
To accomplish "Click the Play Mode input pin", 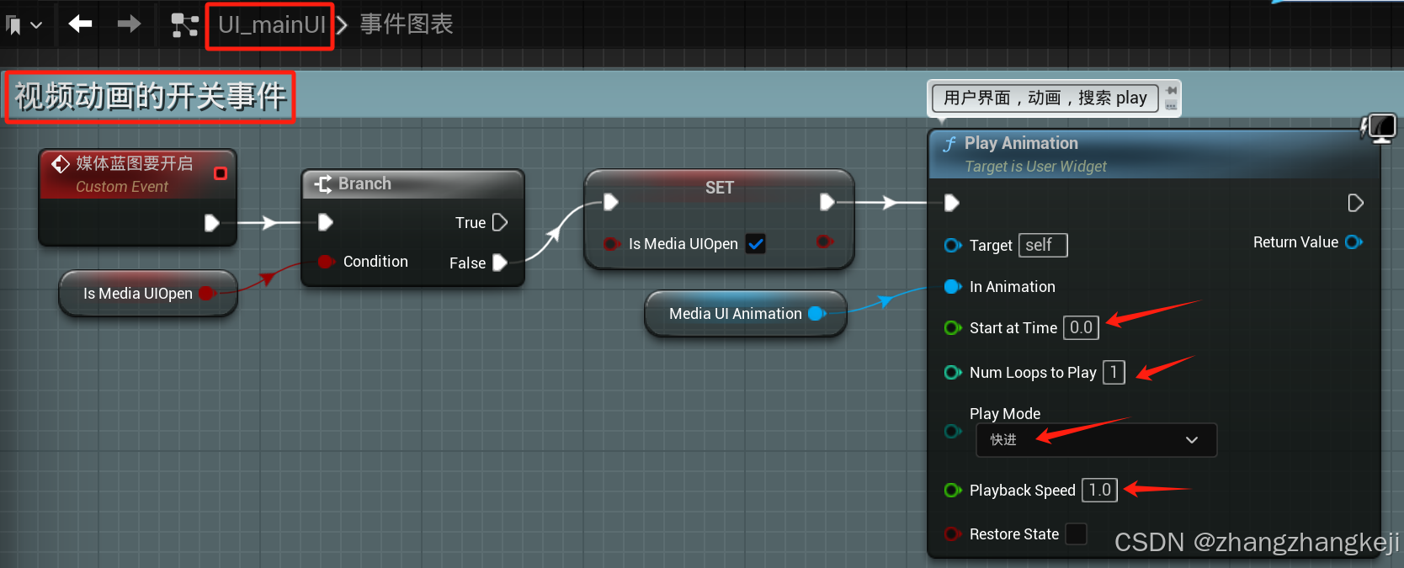I will pyautogui.click(x=953, y=432).
